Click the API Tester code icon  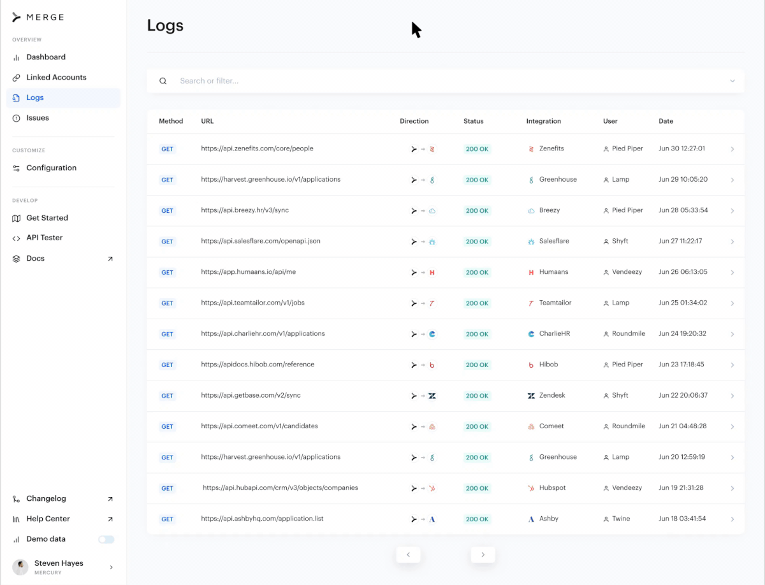[17, 238]
